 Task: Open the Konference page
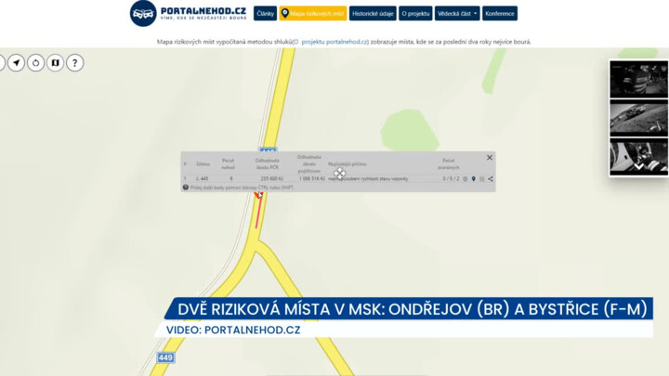click(500, 14)
